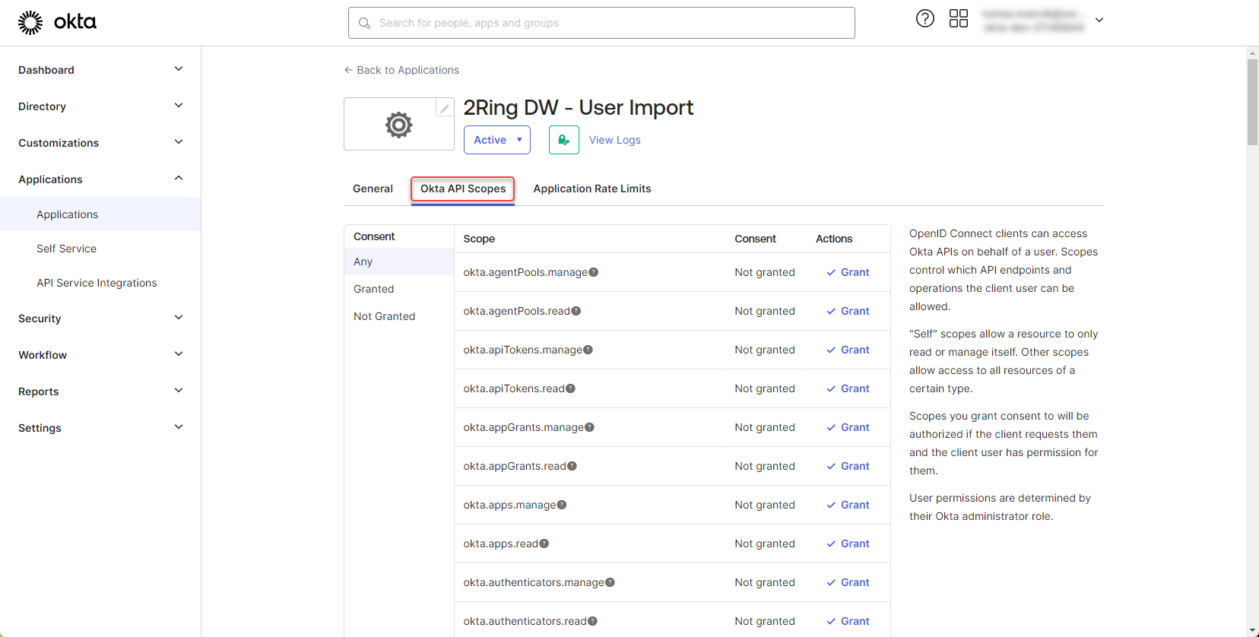
Task: Open the Active status dropdown
Action: click(x=496, y=140)
